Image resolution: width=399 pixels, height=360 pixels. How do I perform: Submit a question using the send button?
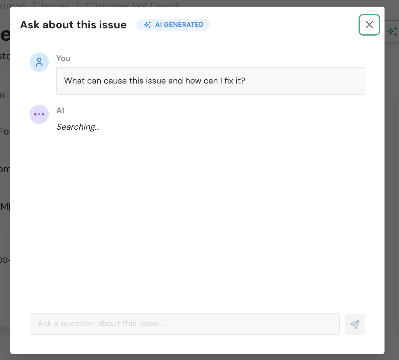(x=355, y=324)
